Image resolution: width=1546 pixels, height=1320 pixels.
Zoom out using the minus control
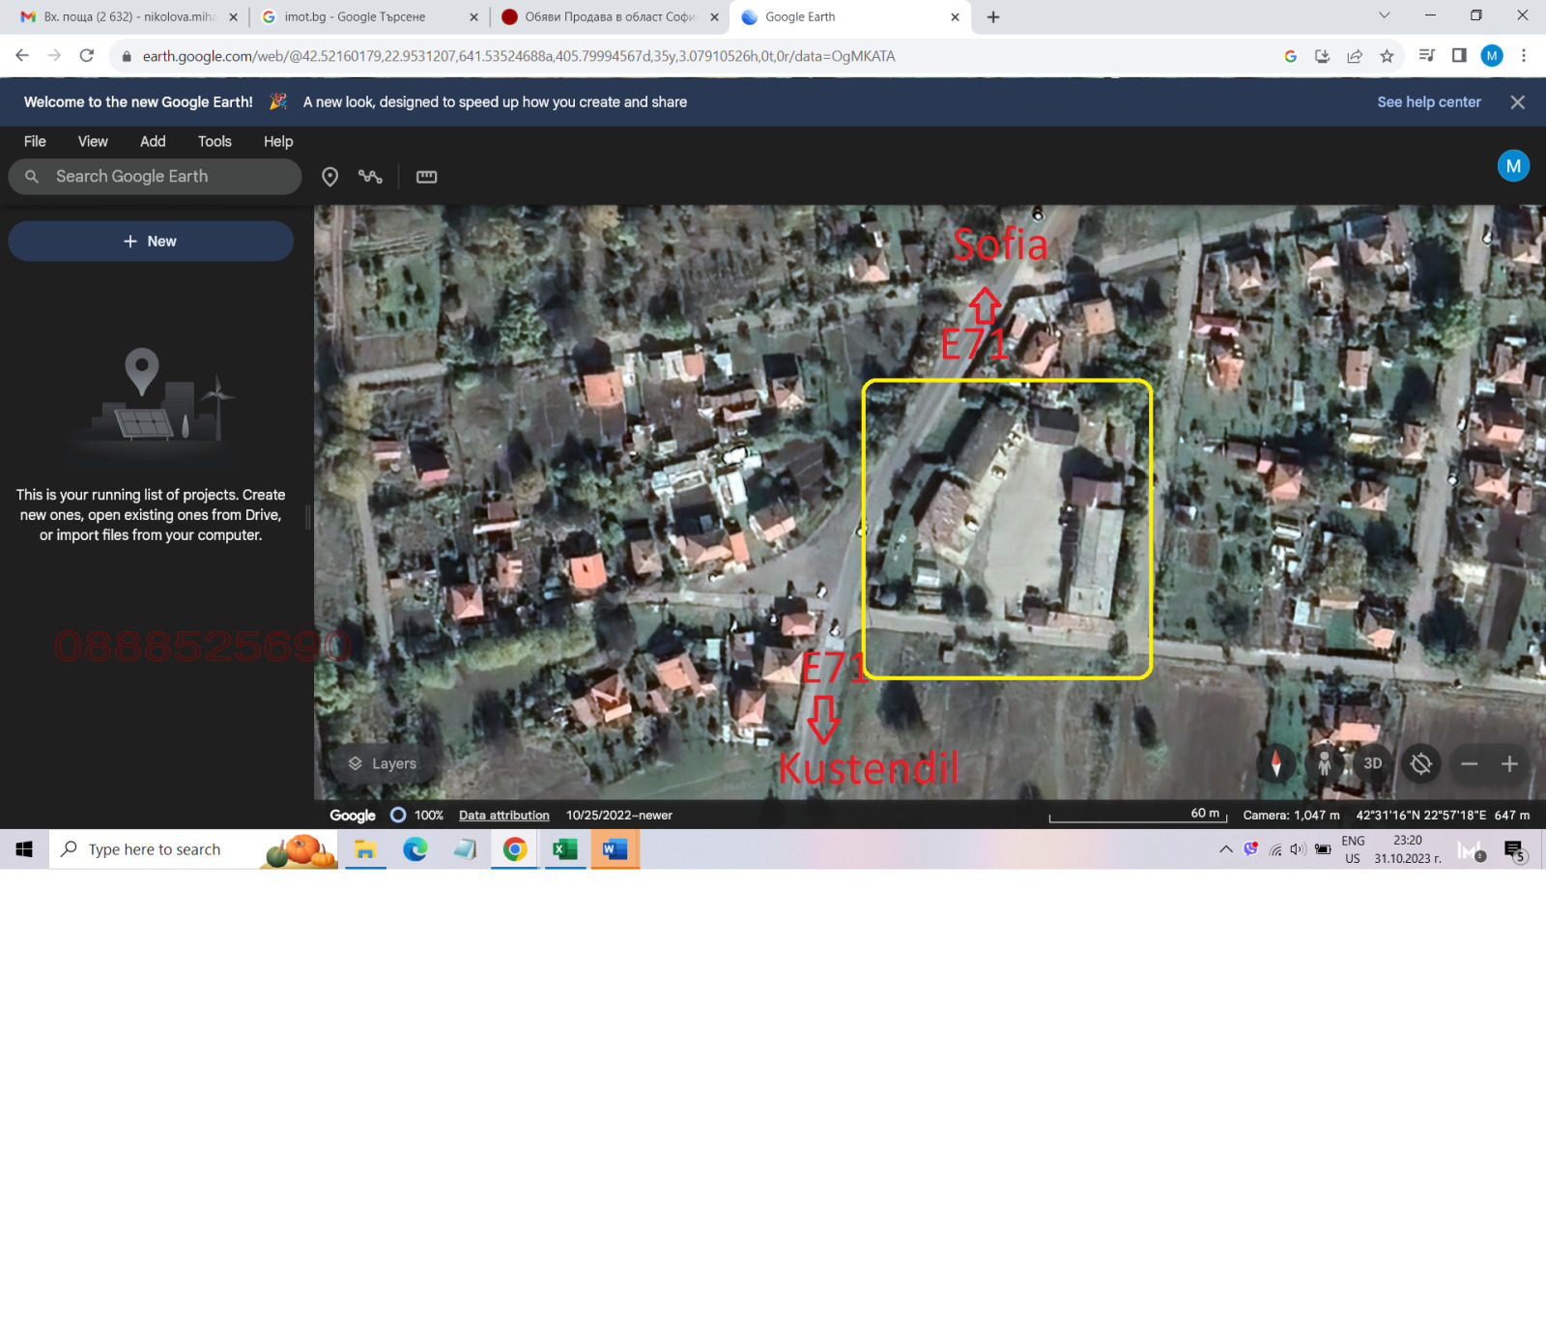1470,763
